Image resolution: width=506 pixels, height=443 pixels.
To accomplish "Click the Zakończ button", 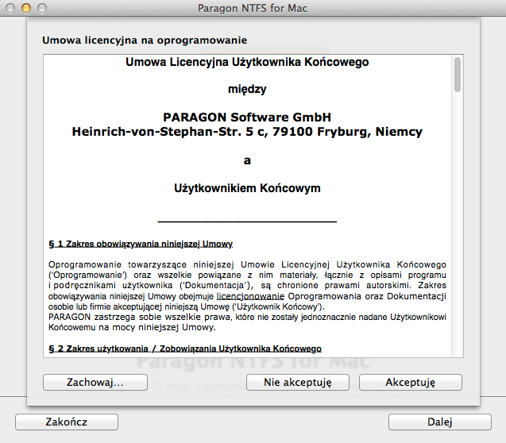I will tap(67, 422).
